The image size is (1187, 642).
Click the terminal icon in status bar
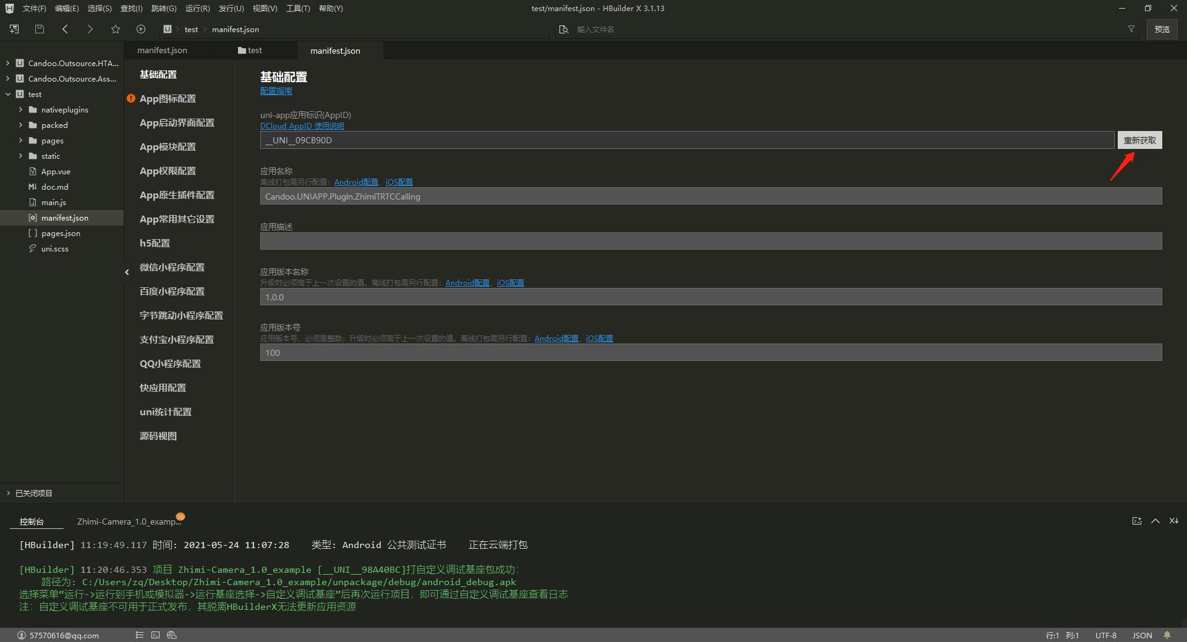[x=155, y=635]
